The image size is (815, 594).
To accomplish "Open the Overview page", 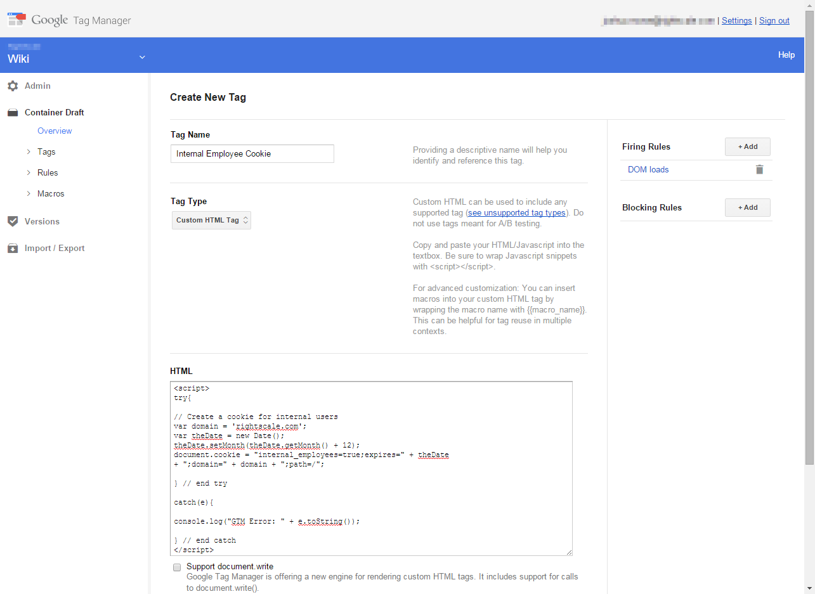I will tap(55, 131).
